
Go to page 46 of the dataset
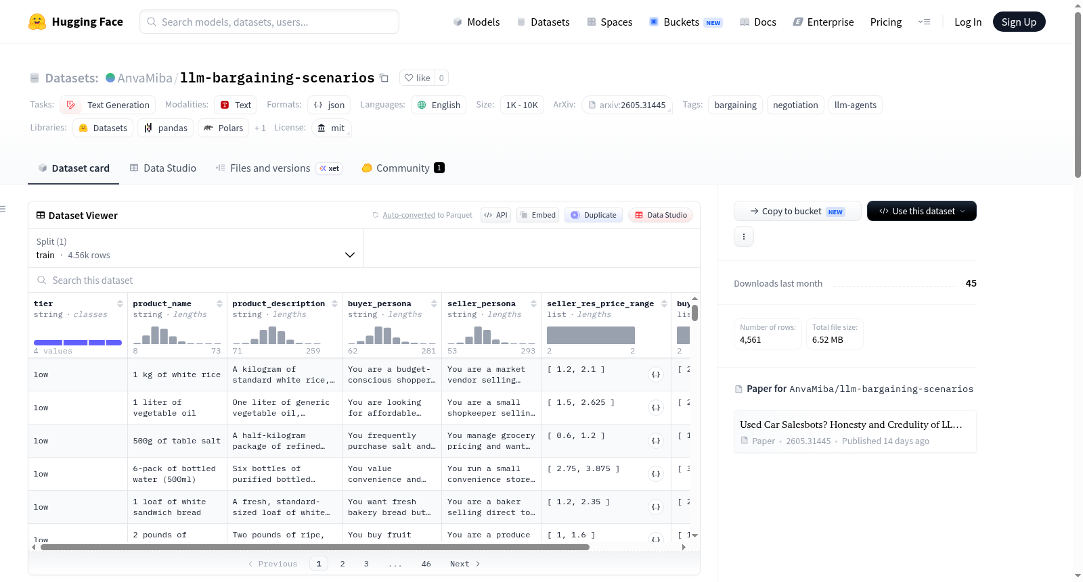coord(426,564)
